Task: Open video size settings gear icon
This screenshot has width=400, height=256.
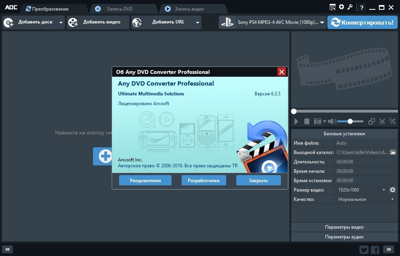Action: 393,190
